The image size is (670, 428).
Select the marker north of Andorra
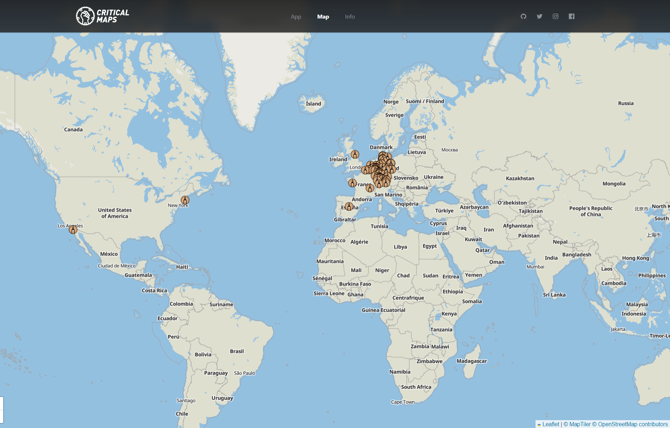[x=370, y=188]
